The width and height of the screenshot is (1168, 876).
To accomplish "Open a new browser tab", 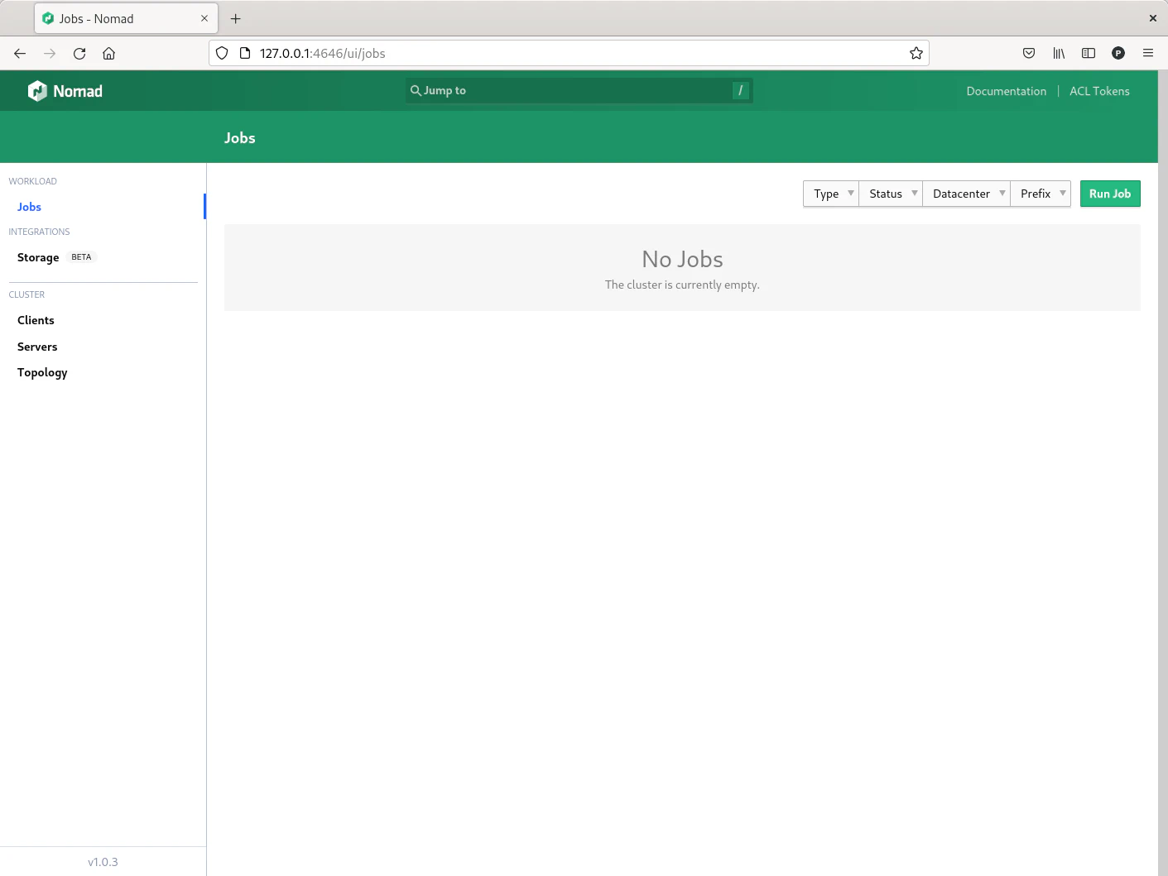I will pos(236,18).
